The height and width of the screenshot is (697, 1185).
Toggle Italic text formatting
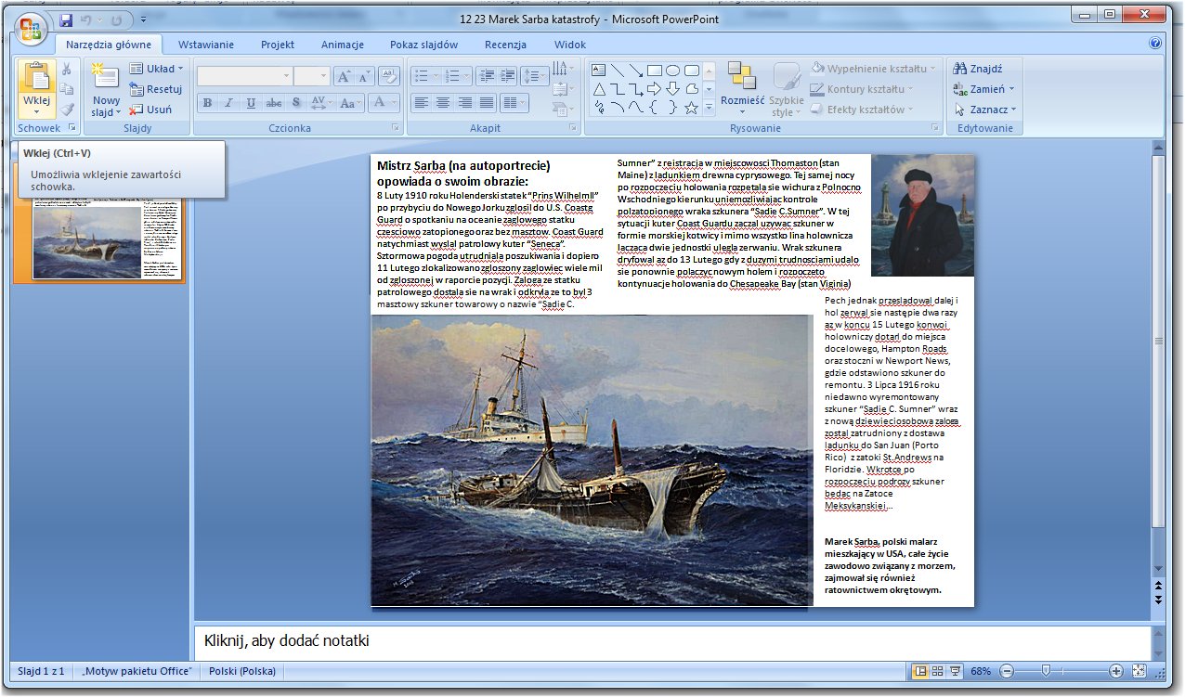pyautogui.click(x=228, y=103)
